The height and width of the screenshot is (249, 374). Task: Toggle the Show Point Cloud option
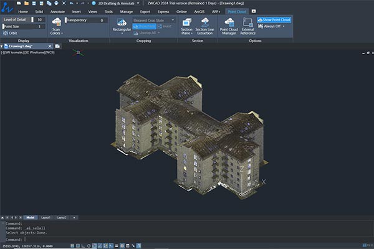pos(274,20)
